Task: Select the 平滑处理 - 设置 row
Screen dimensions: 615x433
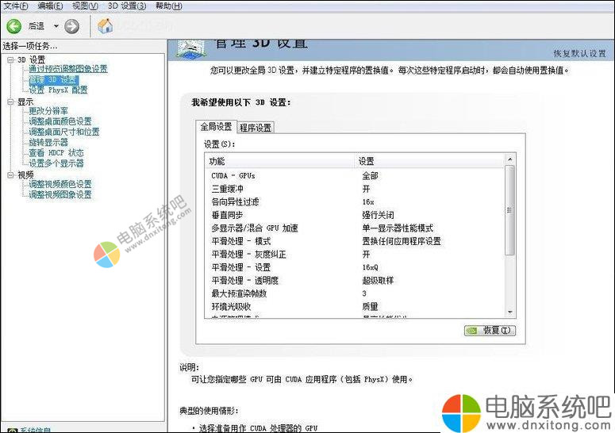Action: [x=355, y=267]
